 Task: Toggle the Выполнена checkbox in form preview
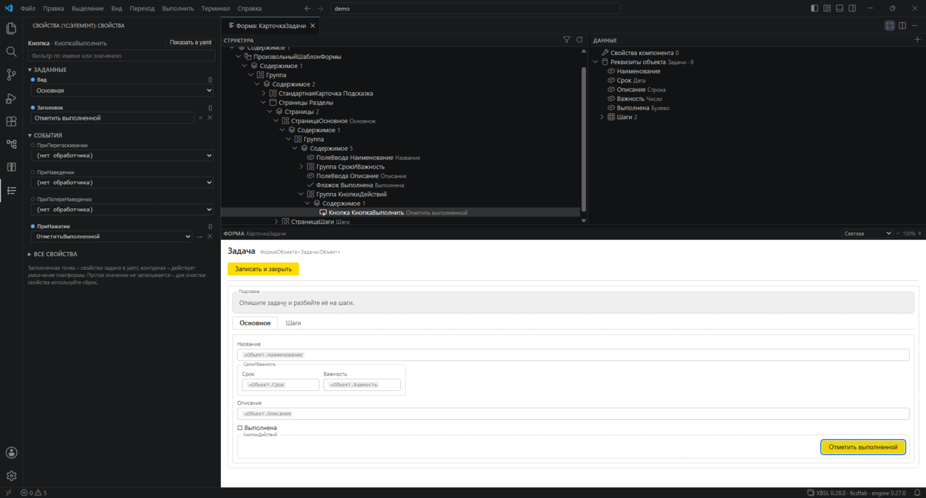240,428
